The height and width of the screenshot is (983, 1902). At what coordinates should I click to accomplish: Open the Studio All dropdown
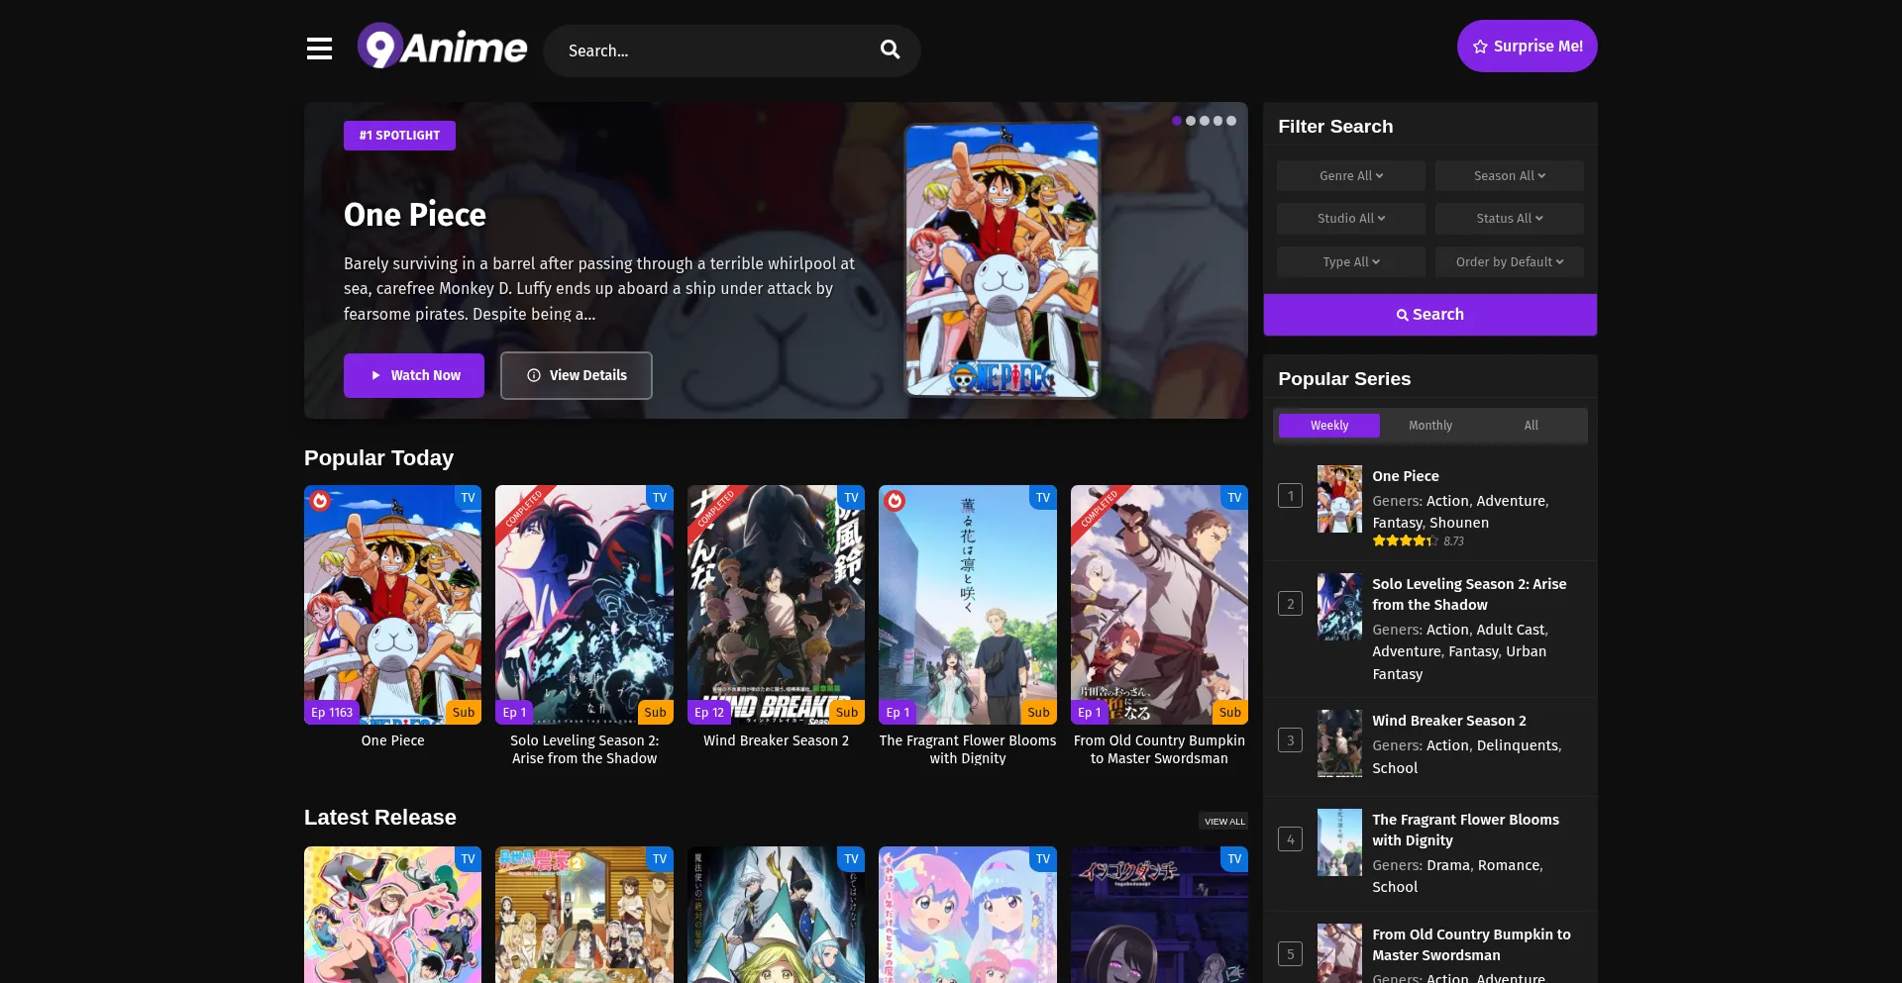coord(1351,219)
